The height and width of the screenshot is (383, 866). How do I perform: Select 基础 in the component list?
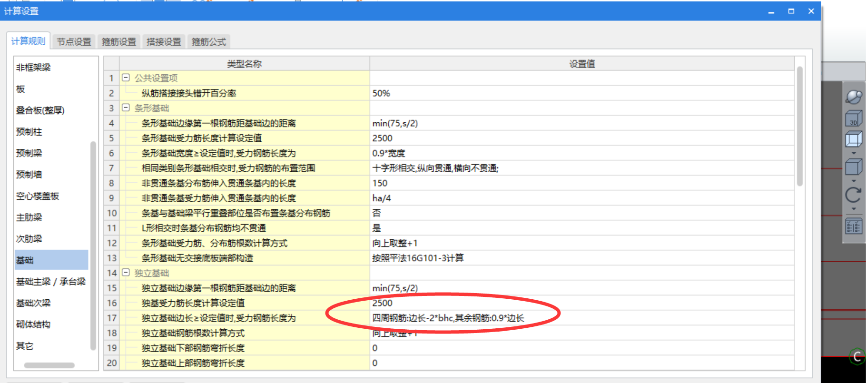[51, 260]
